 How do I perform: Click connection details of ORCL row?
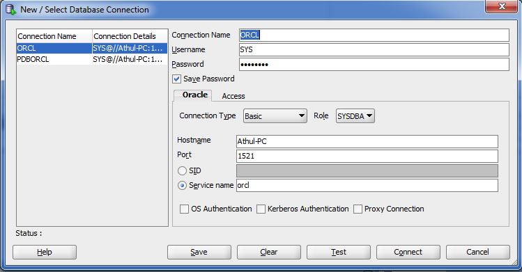130,48
